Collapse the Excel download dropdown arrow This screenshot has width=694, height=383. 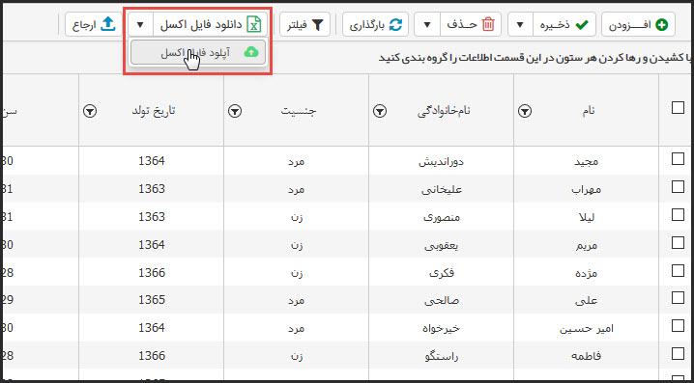pyautogui.click(x=140, y=25)
